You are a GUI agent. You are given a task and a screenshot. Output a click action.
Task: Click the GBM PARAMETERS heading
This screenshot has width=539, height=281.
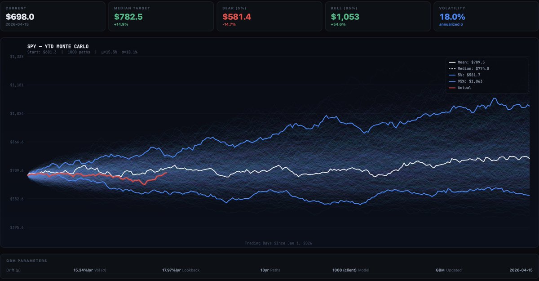pos(27,261)
